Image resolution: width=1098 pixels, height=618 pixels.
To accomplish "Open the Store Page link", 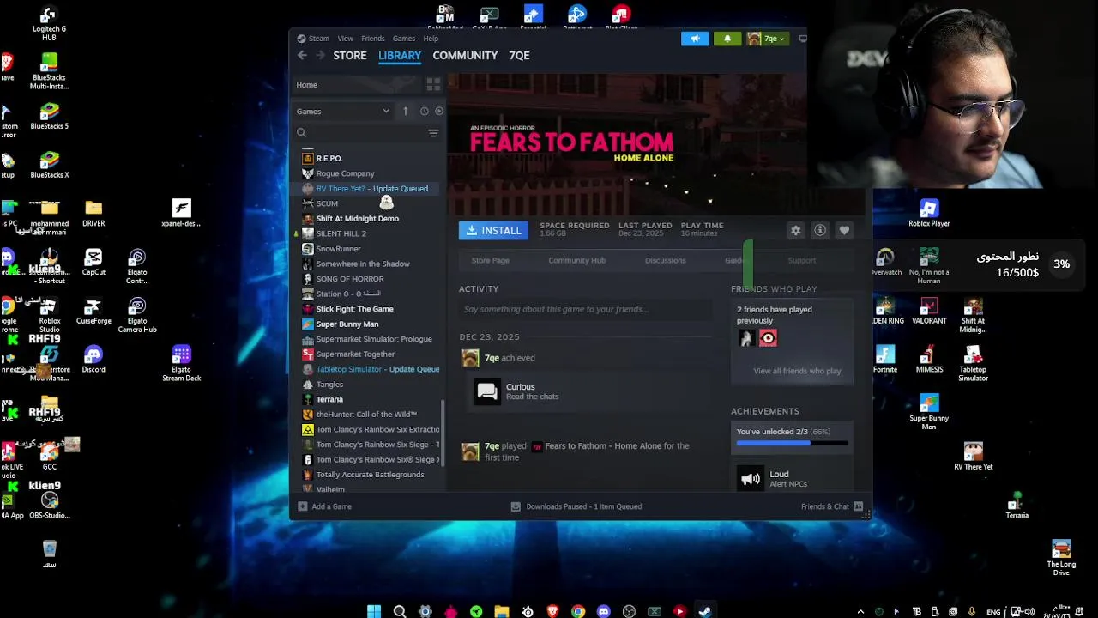I will 490,260.
